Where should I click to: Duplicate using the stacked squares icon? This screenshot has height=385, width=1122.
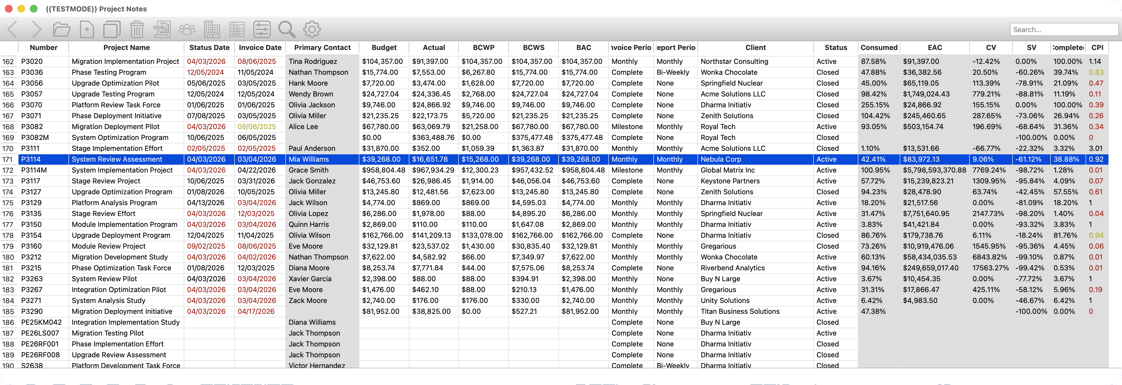pos(111,30)
